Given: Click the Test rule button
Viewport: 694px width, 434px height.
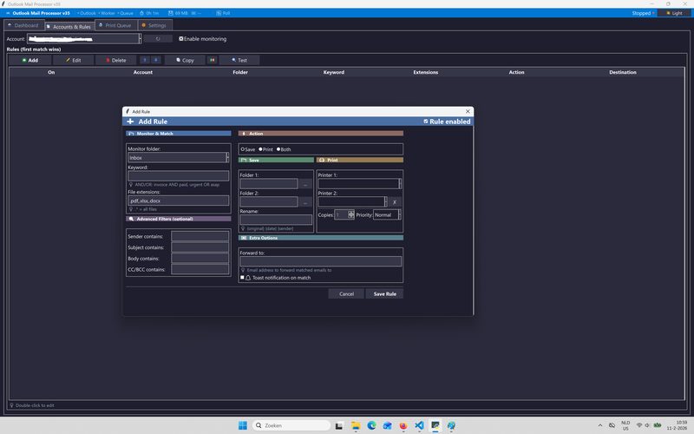Looking at the screenshot, I should pyautogui.click(x=239, y=60).
